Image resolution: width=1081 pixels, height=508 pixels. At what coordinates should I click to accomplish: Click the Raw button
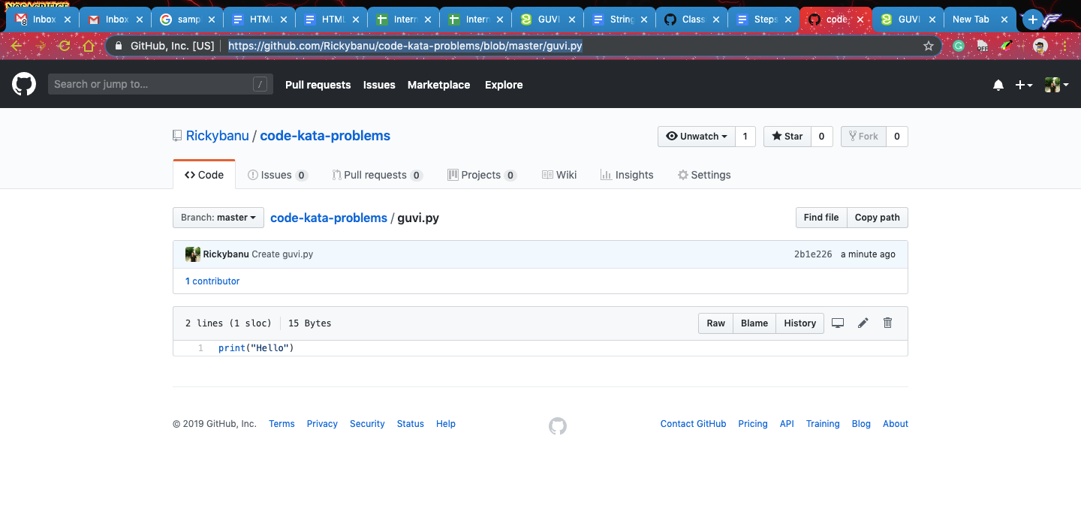pos(715,323)
